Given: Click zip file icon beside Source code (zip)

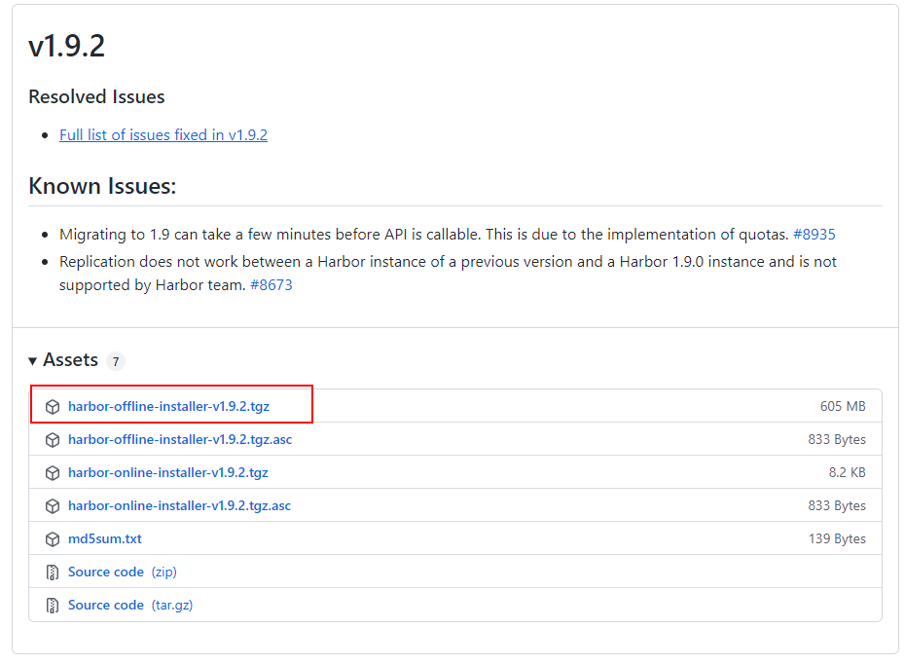Looking at the screenshot, I should [53, 573].
